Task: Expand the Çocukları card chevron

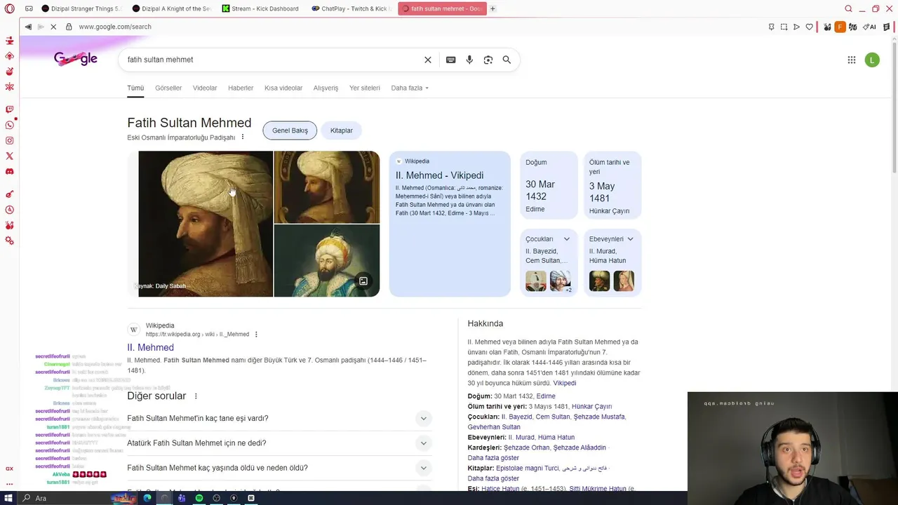Action: (566, 239)
